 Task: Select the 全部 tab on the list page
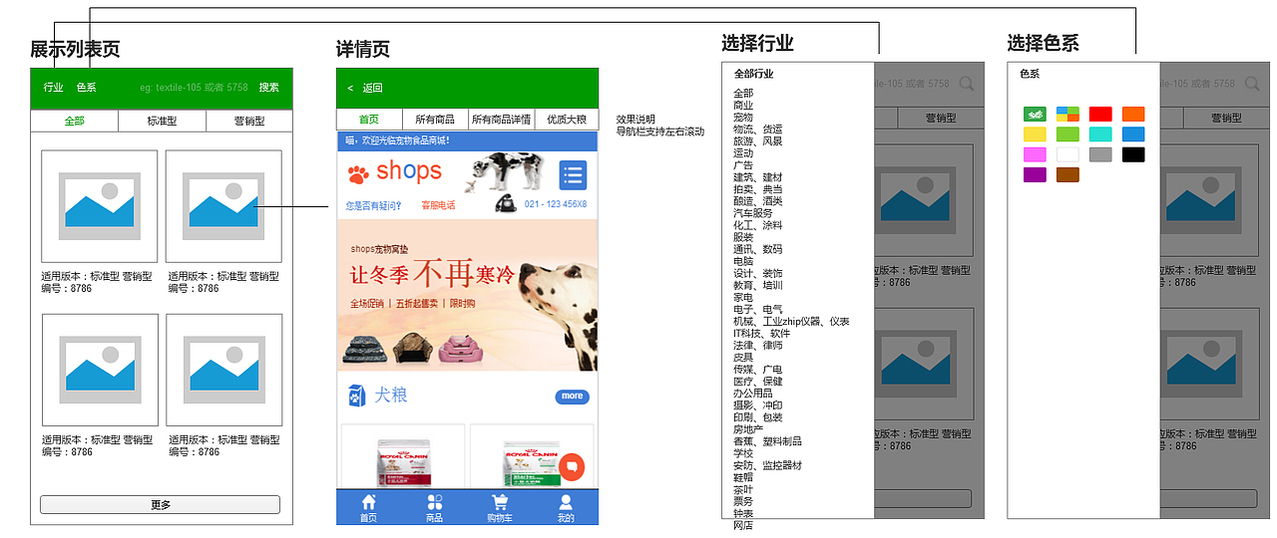coord(75,122)
